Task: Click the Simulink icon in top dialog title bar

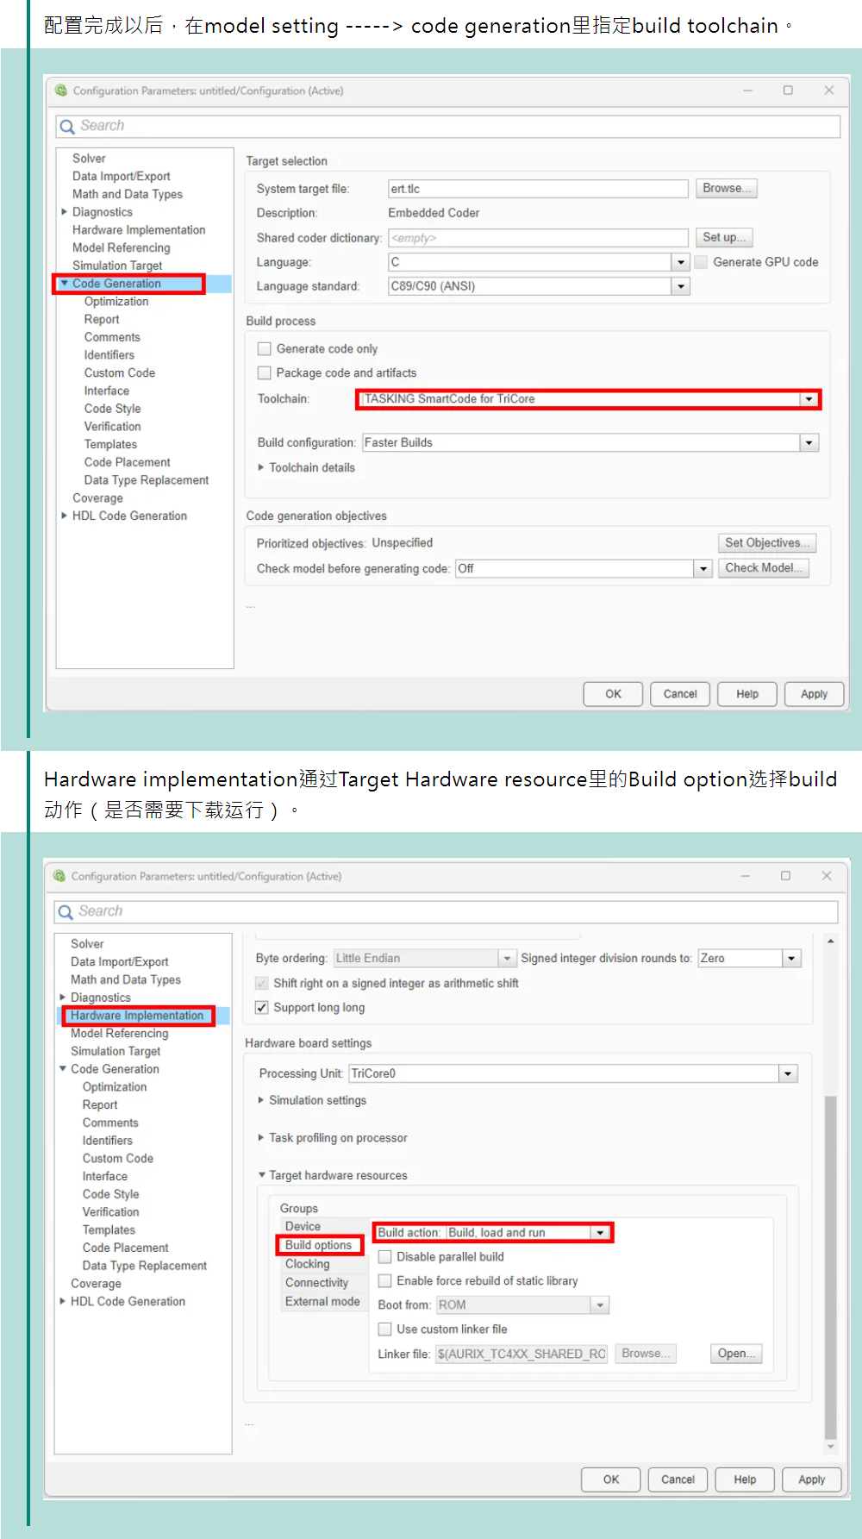Action: coord(61,91)
